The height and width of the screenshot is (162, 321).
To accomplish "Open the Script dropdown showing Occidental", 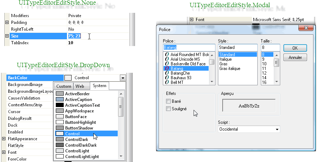I will pyautogui.click(x=277, y=129).
